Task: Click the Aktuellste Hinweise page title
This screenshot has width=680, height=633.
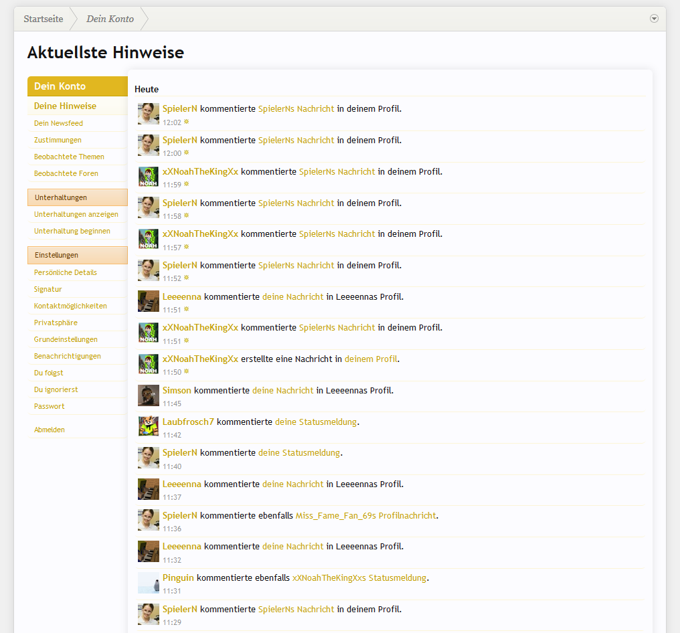Action: pyautogui.click(x=106, y=52)
